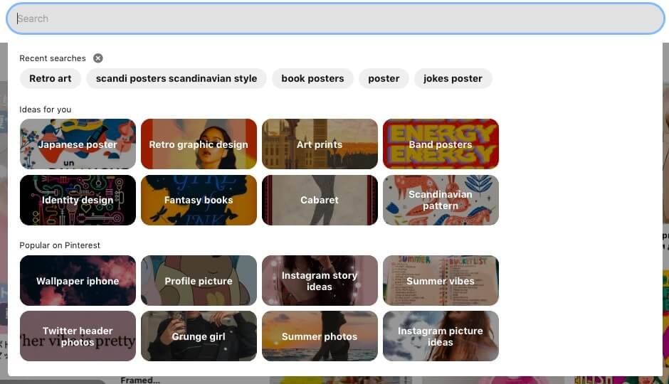Choose the Grunge girl tile
Screen dimensions: 669x384
tap(199, 336)
